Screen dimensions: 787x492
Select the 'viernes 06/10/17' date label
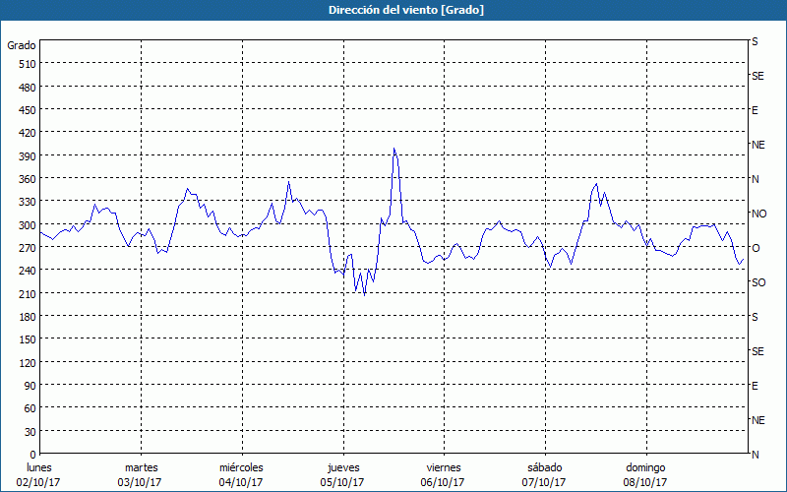[x=444, y=474]
